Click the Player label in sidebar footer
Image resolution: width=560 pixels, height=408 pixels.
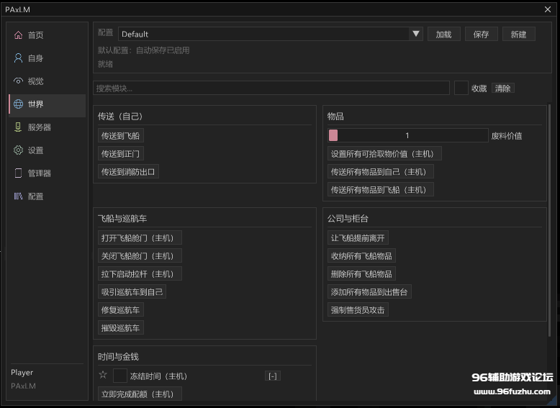pyautogui.click(x=22, y=372)
